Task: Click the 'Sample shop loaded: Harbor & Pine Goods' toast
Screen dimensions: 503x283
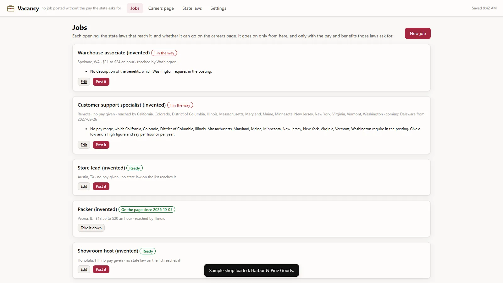Action: (x=251, y=270)
